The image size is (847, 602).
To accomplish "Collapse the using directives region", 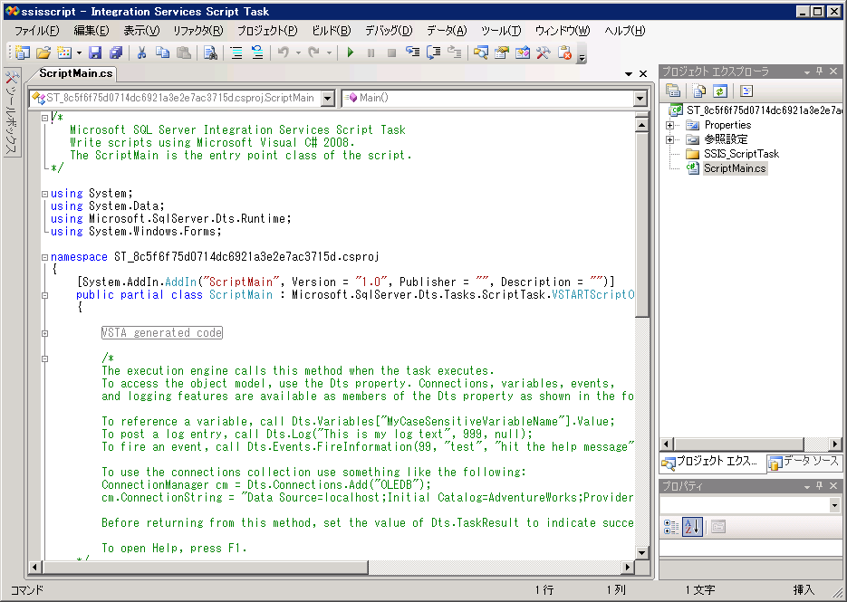I will 44,194.
